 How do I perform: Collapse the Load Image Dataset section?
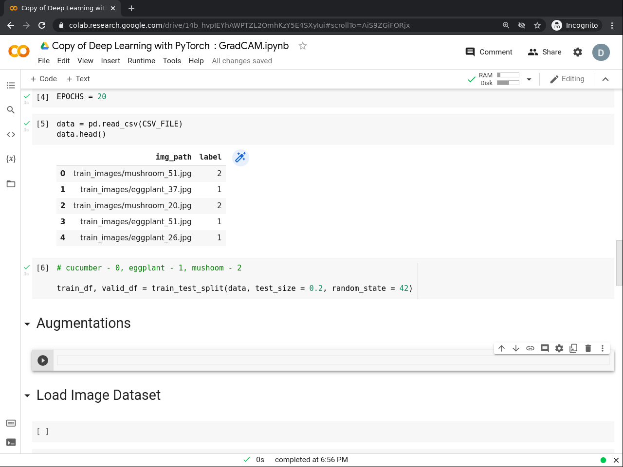click(27, 396)
